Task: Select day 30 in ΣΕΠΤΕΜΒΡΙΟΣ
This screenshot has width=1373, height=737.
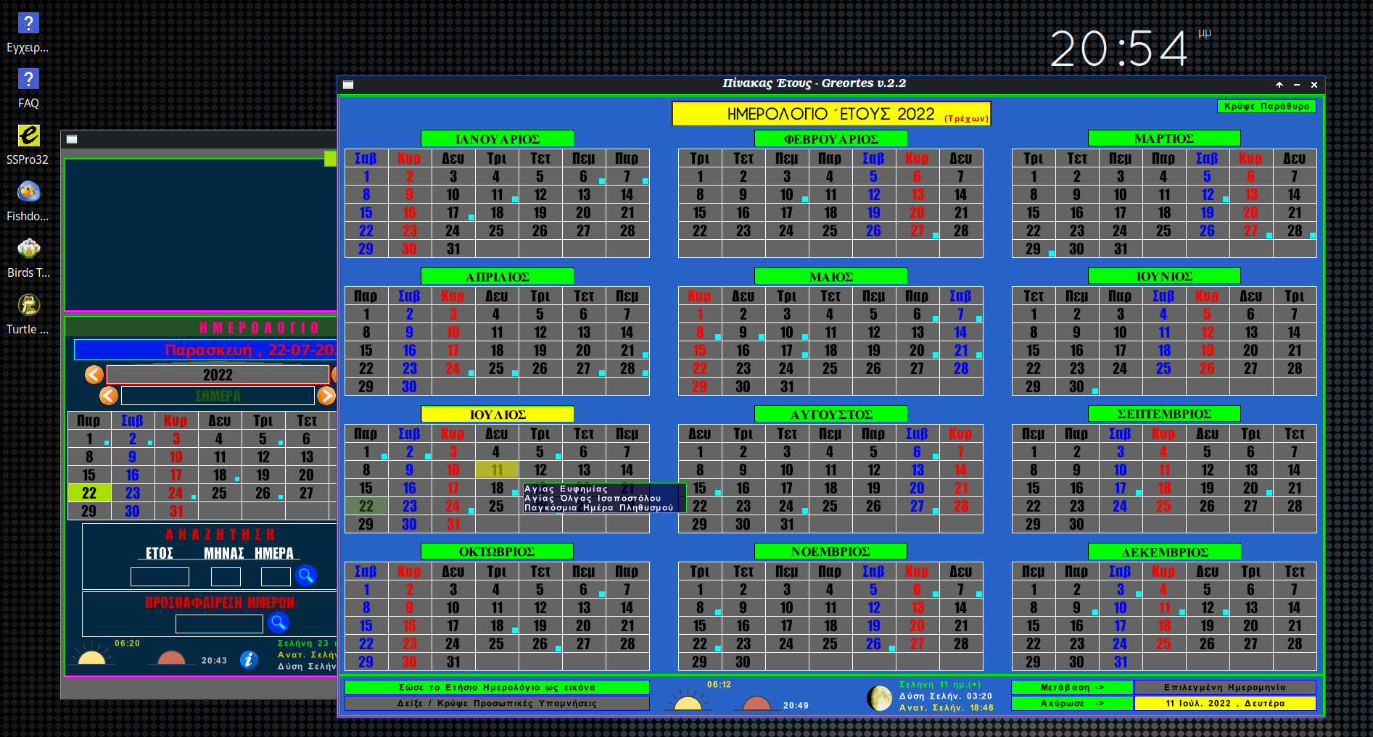Action: [1077, 524]
